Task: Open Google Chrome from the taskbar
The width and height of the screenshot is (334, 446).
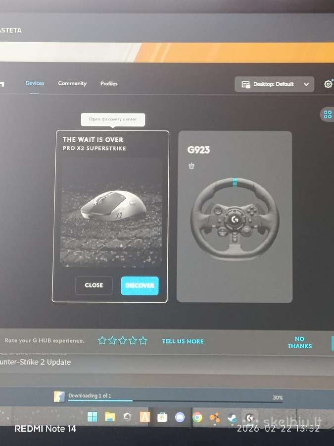Action: pyautogui.click(x=197, y=417)
